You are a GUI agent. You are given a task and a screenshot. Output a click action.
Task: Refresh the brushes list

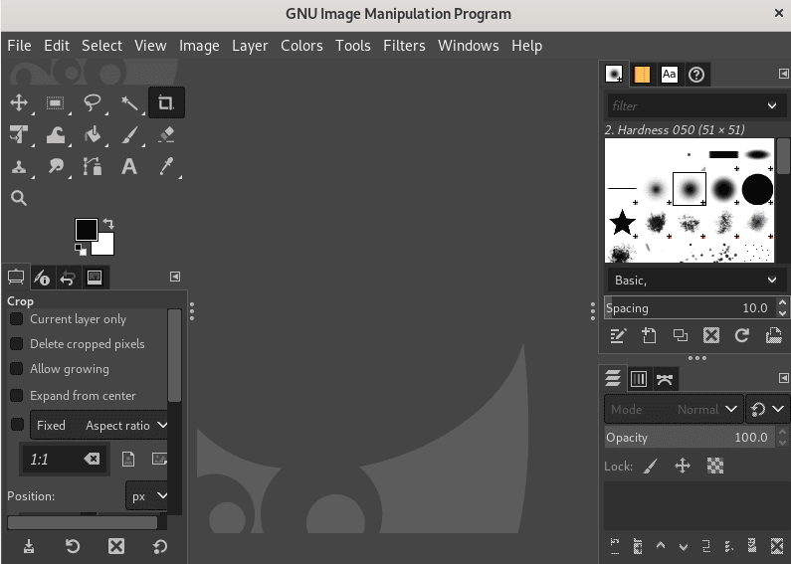pos(741,335)
